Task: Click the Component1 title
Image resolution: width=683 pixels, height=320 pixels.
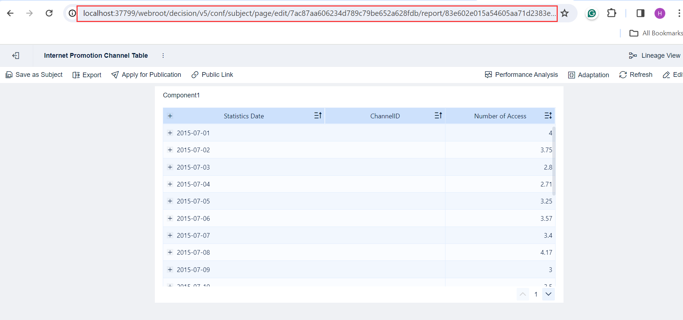Action: 181,95
